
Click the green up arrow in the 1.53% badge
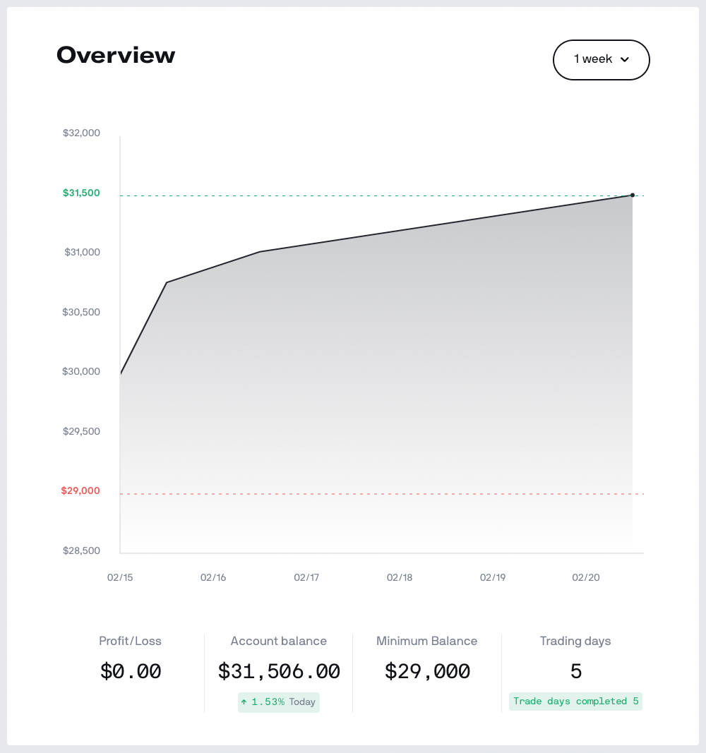[244, 702]
